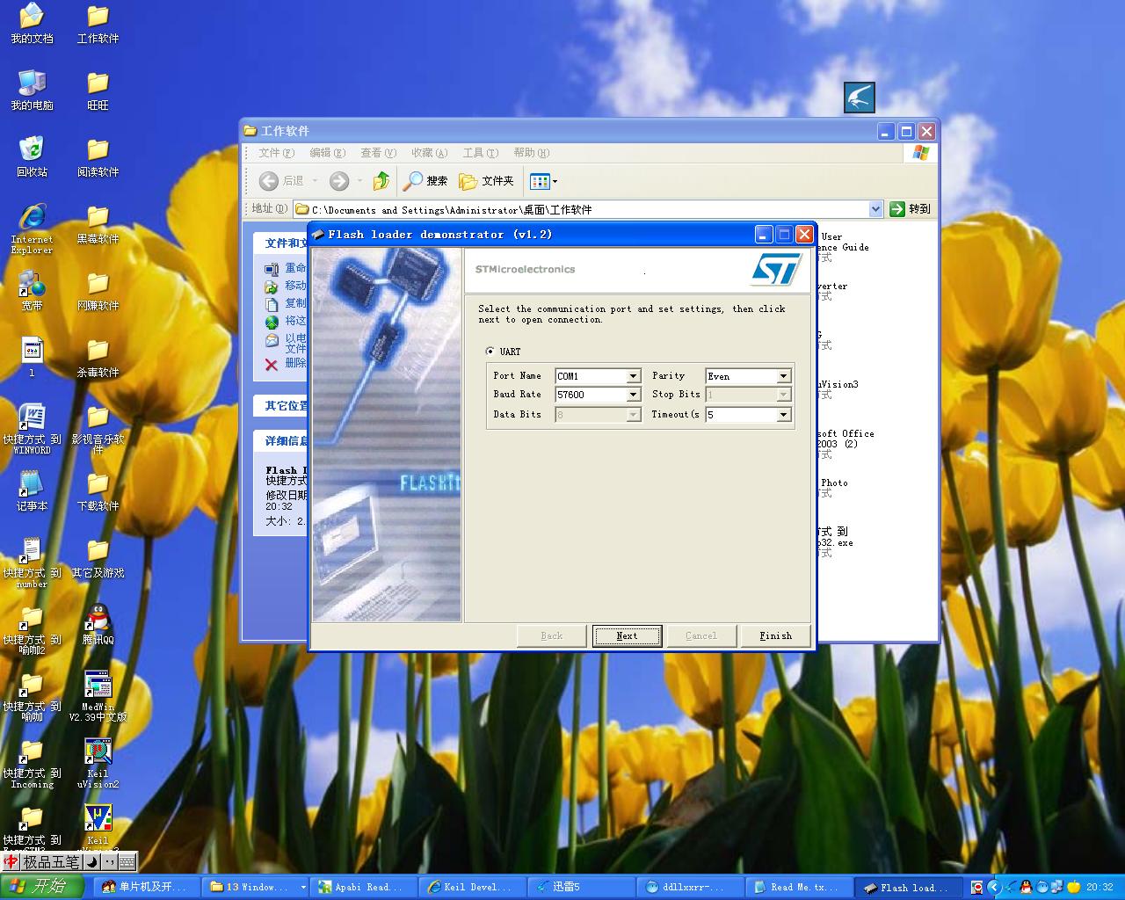
Task: Select the 阅读软件 desktop folder
Action: point(98,157)
